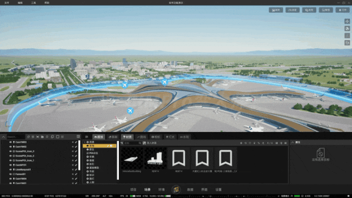Viewport: 352px width, 198px height.
Task: Toggle visibility of ScenePOI_Icon_1
Action: coord(10,160)
